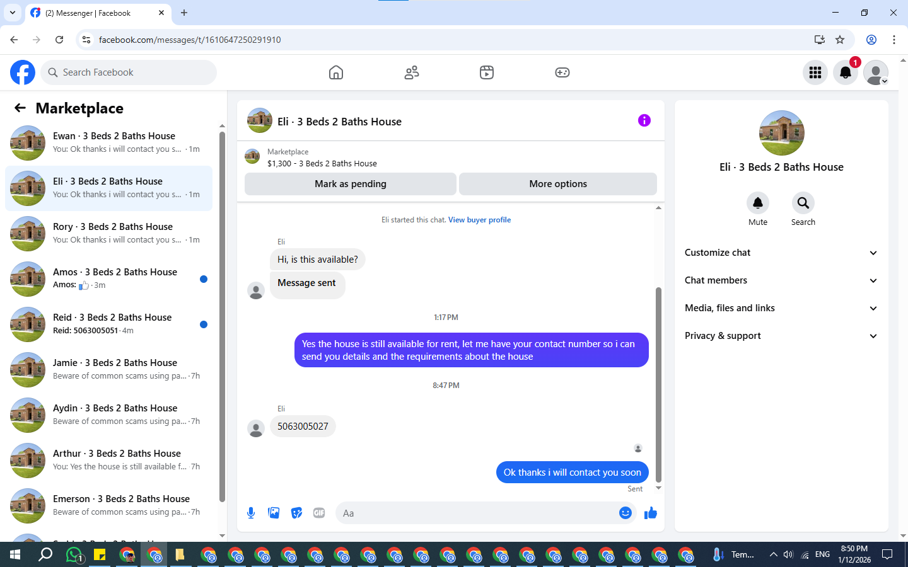Open the Video tab icon

tap(487, 72)
